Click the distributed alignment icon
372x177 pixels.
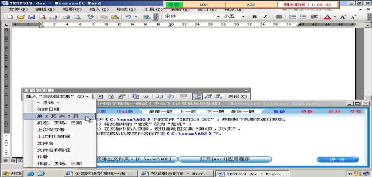[x=279, y=17]
